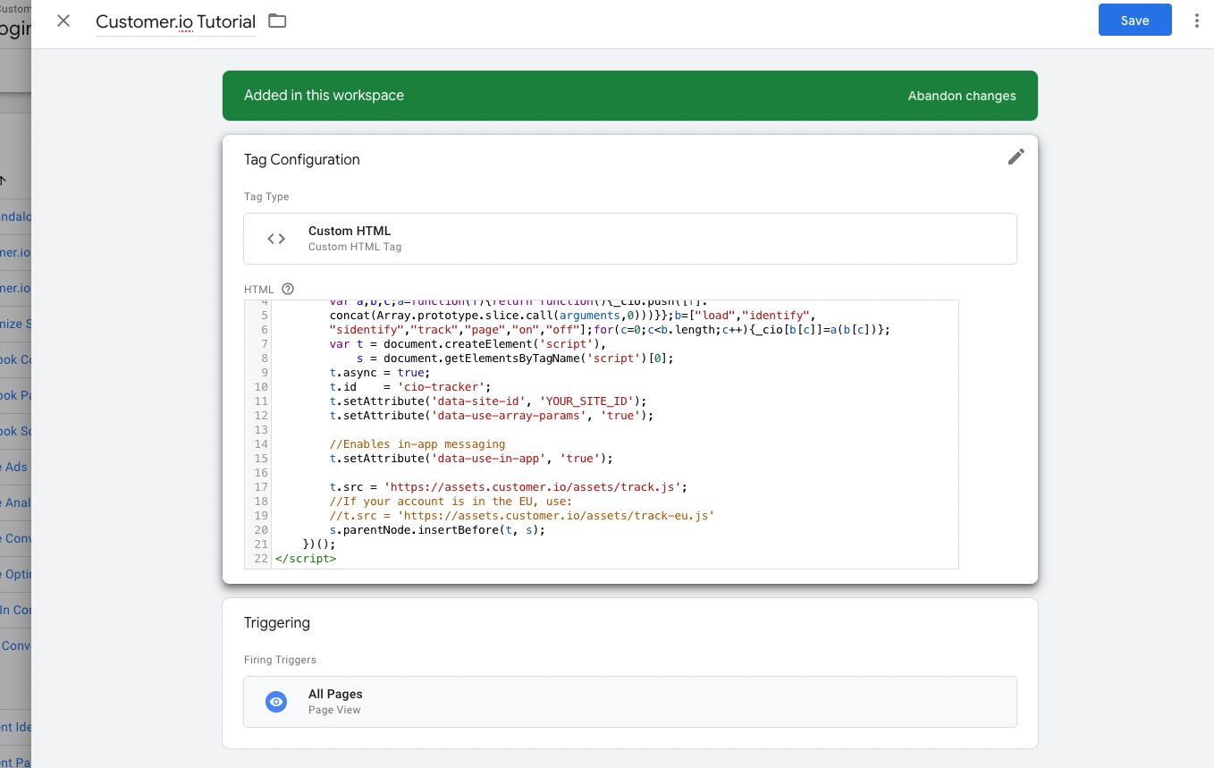Image resolution: width=1214 pixels, height=768 pixels.
Task: Click the 'cio-tracker' id line
Action: pyautogui.click(x=410, y=387)
